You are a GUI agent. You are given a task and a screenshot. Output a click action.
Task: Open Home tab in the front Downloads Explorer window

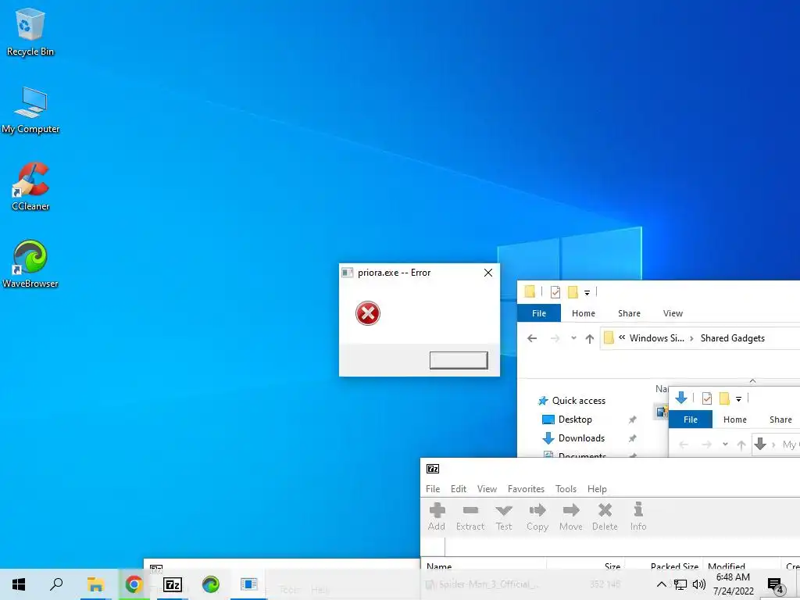[x=734, y=420]
